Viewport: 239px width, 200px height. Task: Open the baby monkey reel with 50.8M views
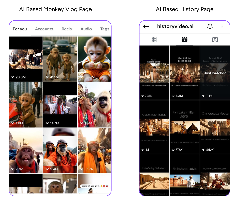point(94,59)
